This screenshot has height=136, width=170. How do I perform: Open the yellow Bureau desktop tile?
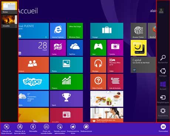(x=34, y=115)
